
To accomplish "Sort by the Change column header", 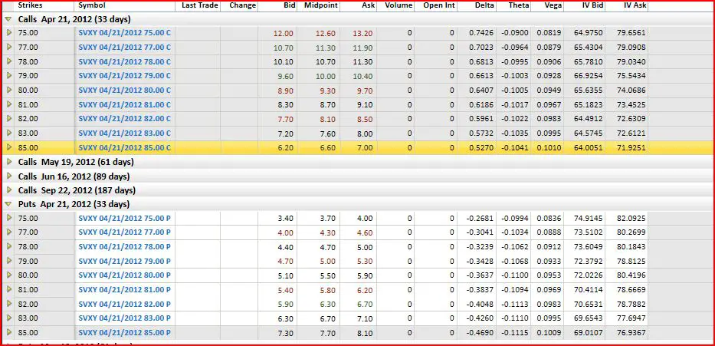I will point(243,5).
